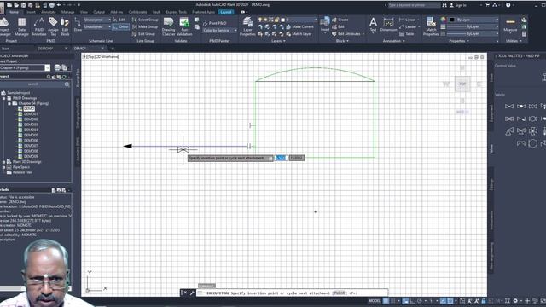Expand the Plant 3D Drawings tree node
Viewport: 546px width, 307px height.
[3, 162]
